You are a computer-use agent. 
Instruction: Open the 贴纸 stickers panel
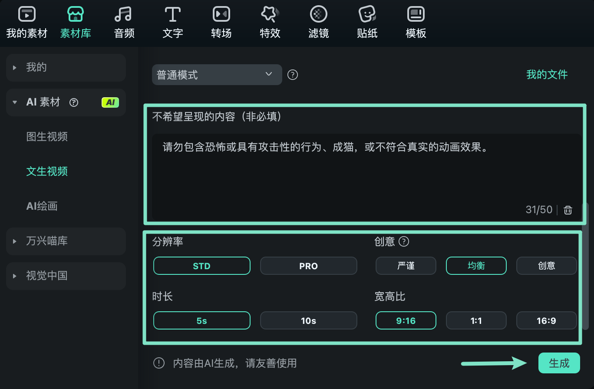pyautogui.click(x=367, y=22)
